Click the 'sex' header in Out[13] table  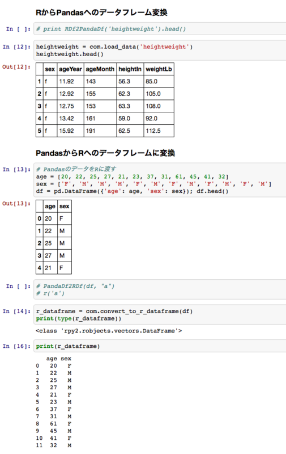(65, 207)
